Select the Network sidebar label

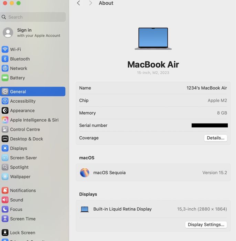[x=19, y=69]
